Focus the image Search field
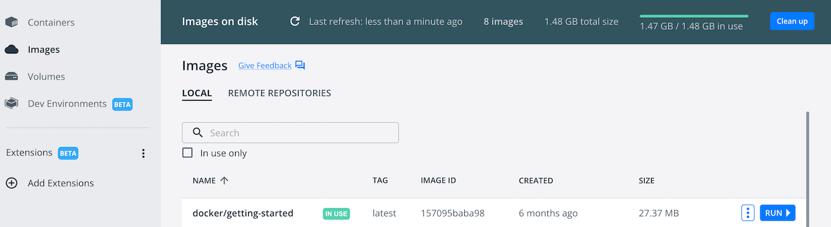 290,133
